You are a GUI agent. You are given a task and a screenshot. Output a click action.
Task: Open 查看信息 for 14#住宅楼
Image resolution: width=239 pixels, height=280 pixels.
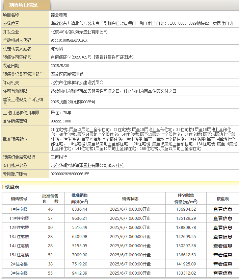[x=222, y=246]
